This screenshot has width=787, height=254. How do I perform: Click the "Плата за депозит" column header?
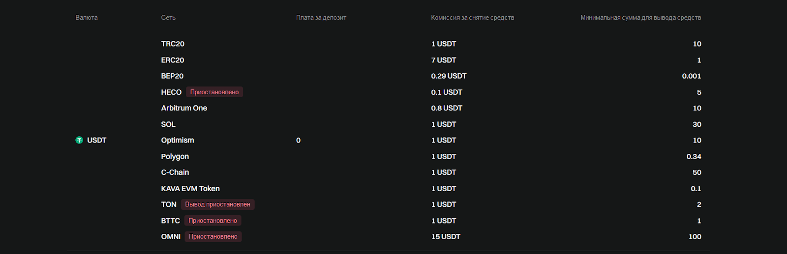coord(321,18)
